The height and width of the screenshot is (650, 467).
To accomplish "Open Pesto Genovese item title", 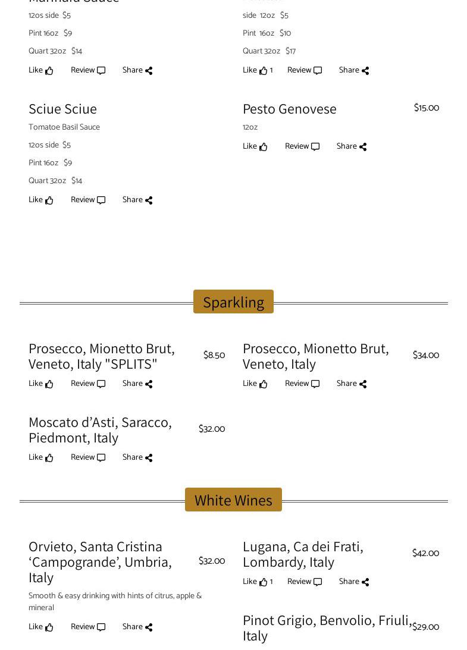I will 289,109.
